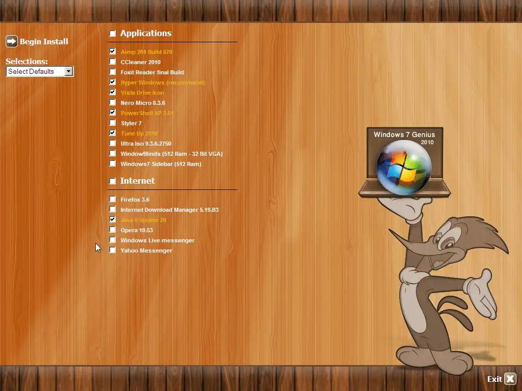The width and height of the screenshot is (522, 391).
Task: Click the WindowBlinds label text
Action: tap(171, 154)
